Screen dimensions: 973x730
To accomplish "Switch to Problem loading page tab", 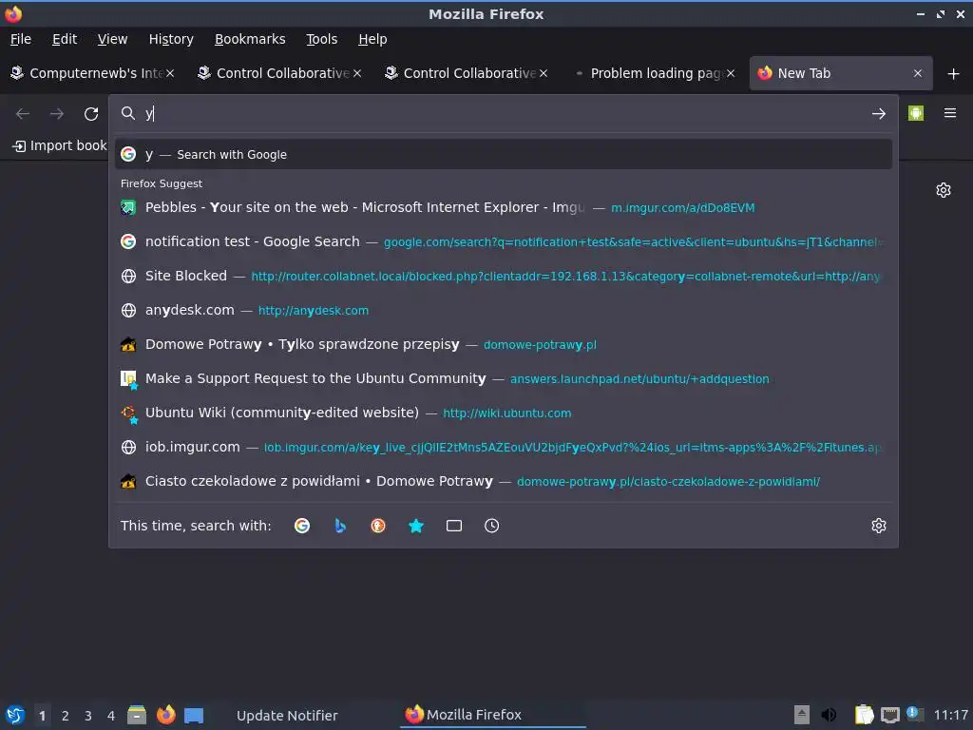I will [x=655, y=73].
